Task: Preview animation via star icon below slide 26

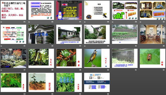Action: coord(29,22)
